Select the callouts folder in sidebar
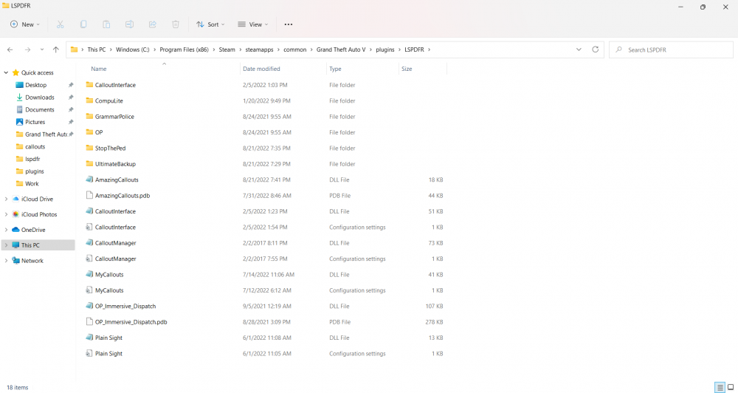Screen dimensions: 738x393 [35, 146]
